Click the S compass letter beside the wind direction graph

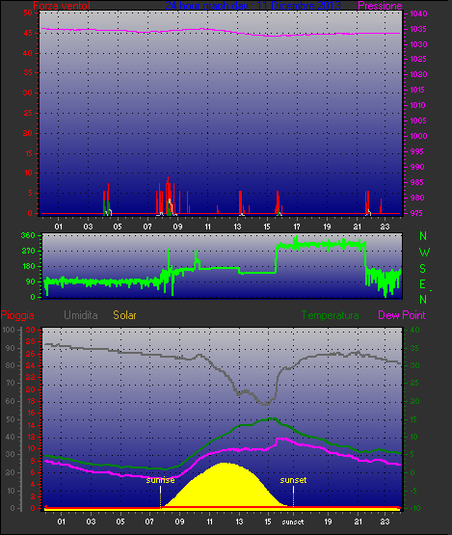423,269
